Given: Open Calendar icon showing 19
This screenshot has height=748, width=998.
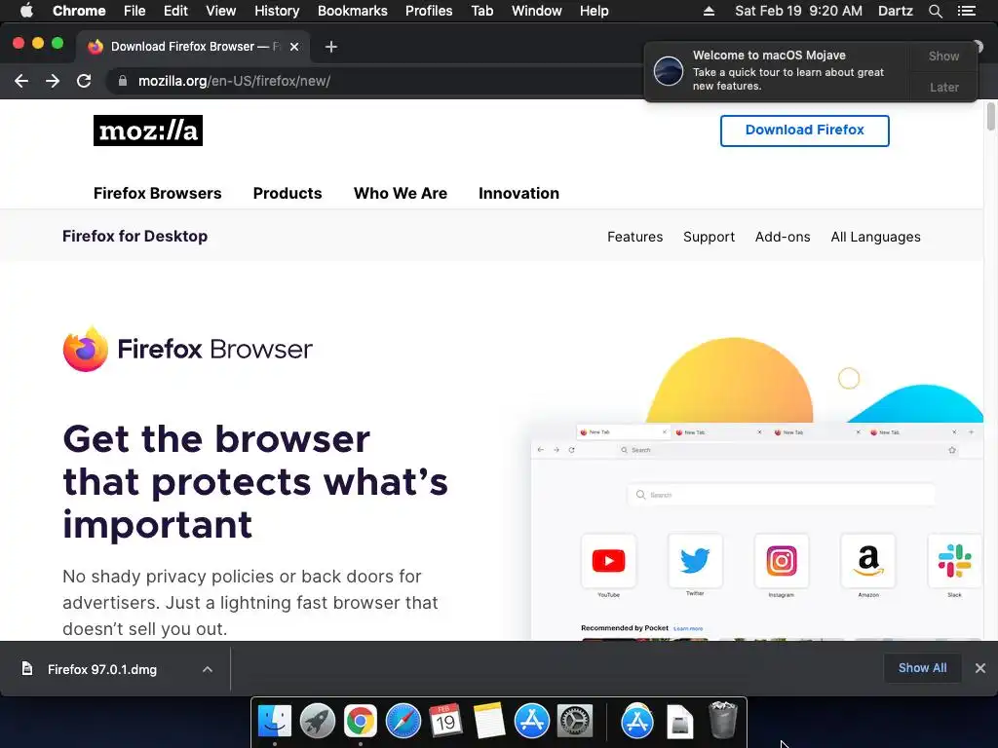Looking at the screenshot, I should (x=445, y=721).
